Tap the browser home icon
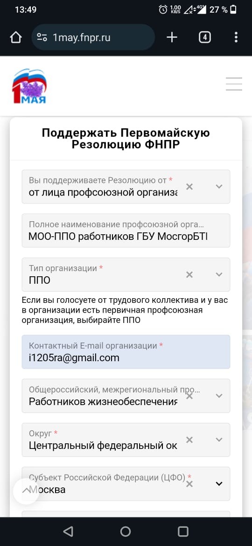Screen dimensions: 252x546 (x=16, y=37)
